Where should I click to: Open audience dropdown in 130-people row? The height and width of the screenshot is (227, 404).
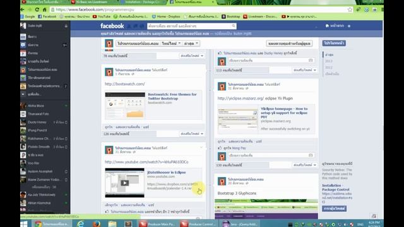point(304,165)
